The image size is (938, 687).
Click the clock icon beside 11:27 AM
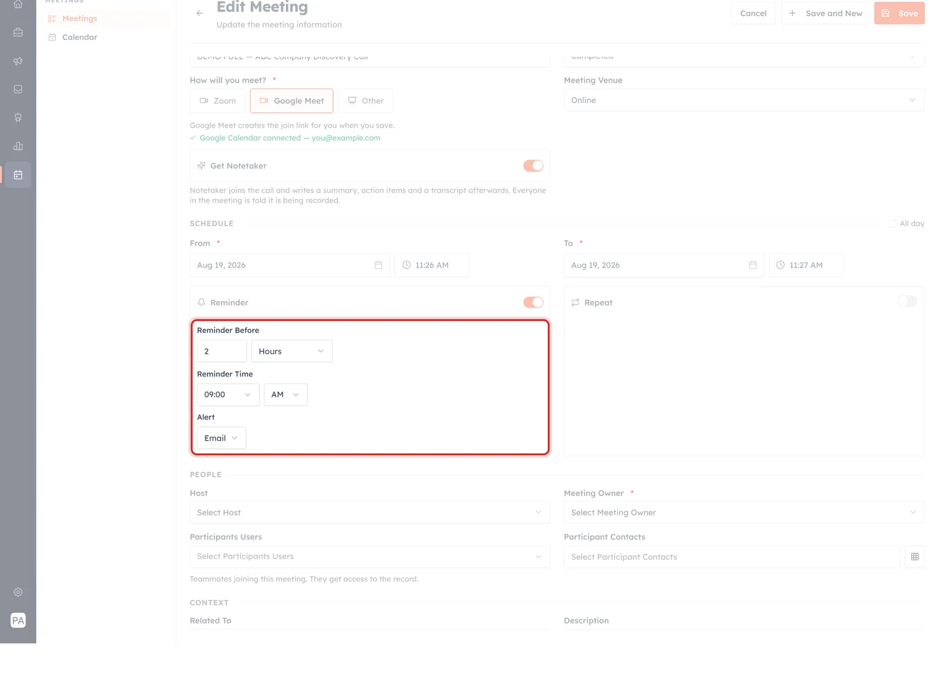[x=780, y=265]
